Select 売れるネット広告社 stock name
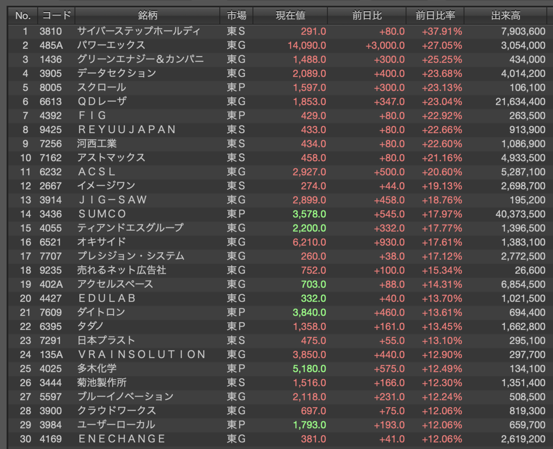The image size is (553, 449). 122,270
